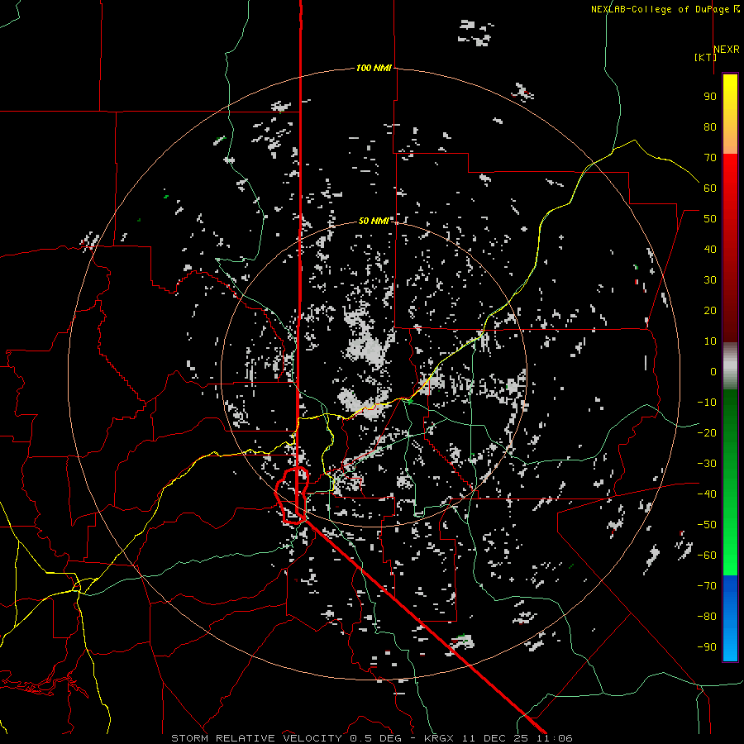Click the 10 value on the velocity scale
744x744 pixels.
[x=710, y=341]
